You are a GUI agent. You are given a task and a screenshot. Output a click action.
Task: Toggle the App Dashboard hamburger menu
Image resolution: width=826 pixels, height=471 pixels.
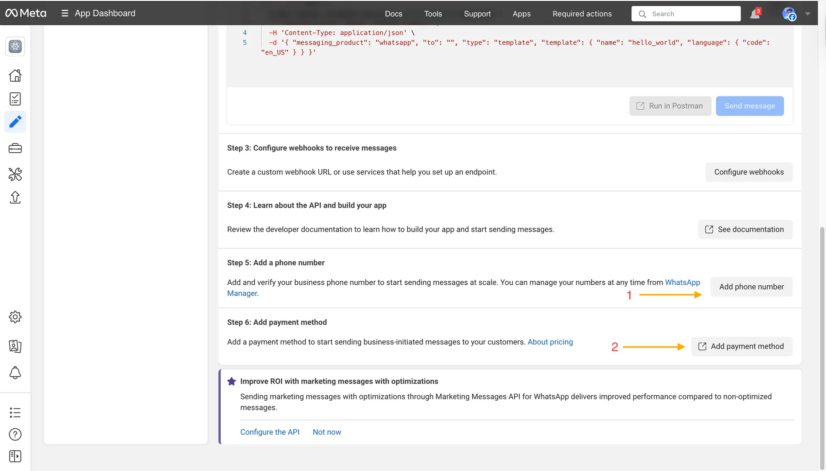65,14
